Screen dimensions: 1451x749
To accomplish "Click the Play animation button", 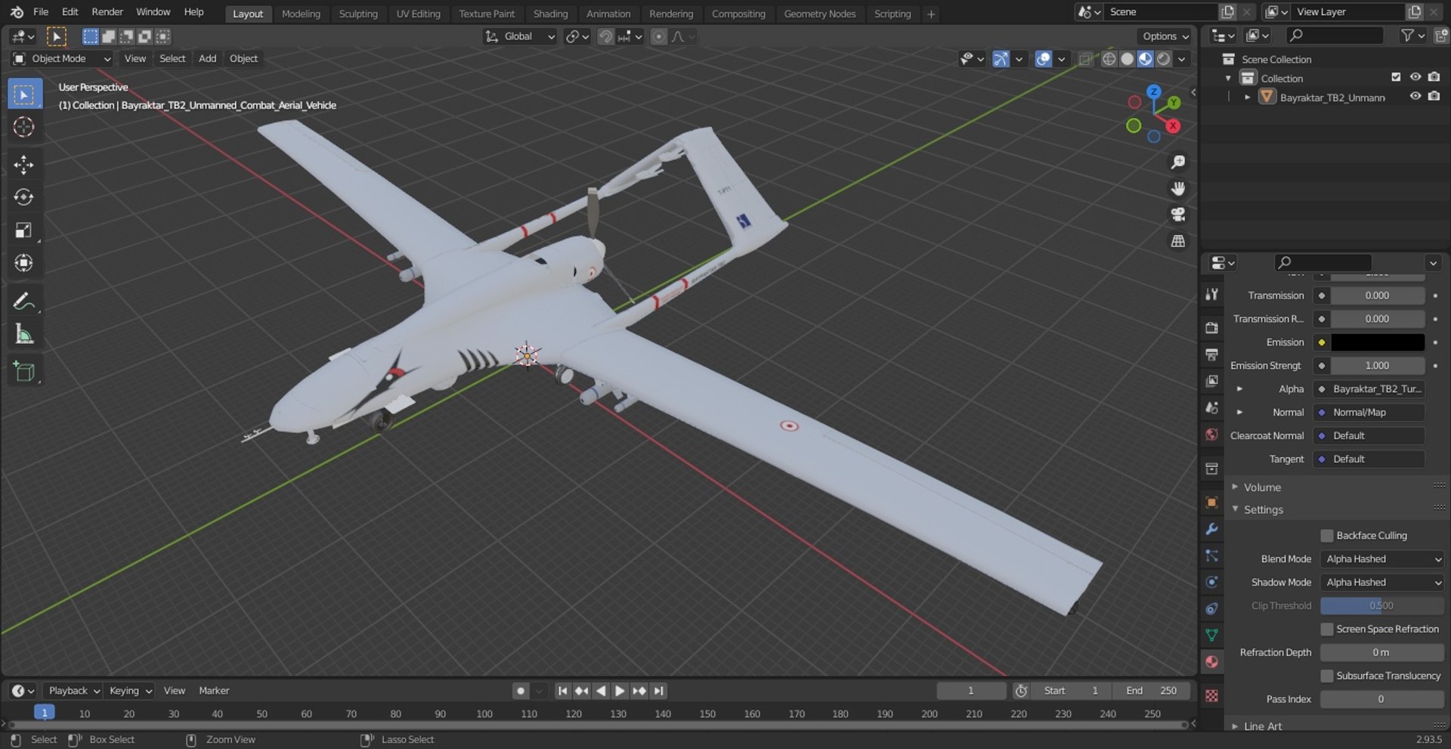I will (619, 691).
